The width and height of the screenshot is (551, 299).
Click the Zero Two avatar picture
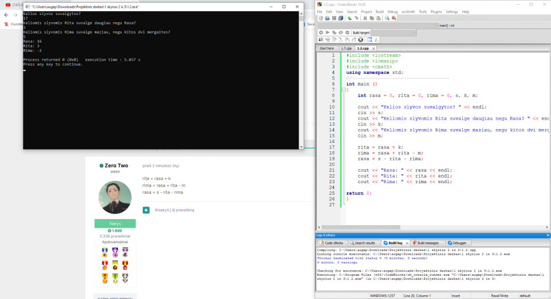[115, 197]
